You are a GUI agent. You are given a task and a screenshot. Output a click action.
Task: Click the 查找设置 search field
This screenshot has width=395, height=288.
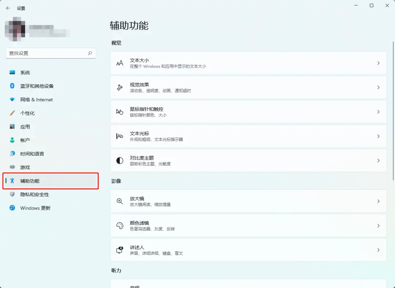click(x=51, y=53)
